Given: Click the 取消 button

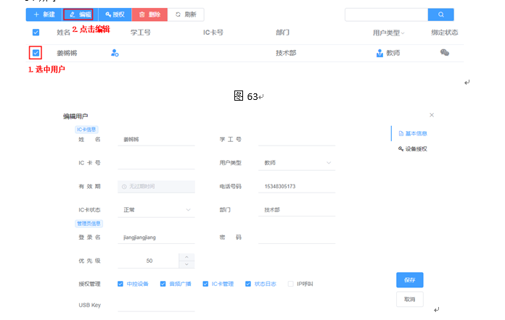Looking at the screenshot, I should 409,299.
